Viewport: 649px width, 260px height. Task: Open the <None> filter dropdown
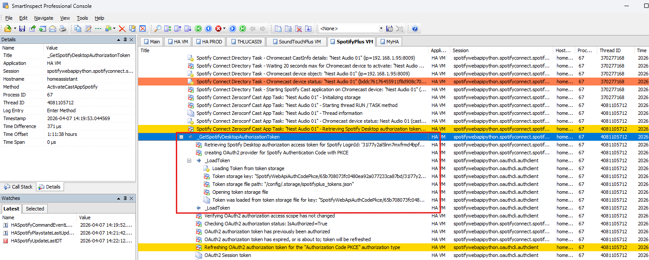pos(381,29)
